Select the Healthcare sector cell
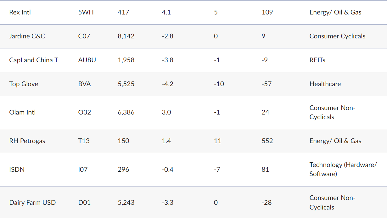 325,84
